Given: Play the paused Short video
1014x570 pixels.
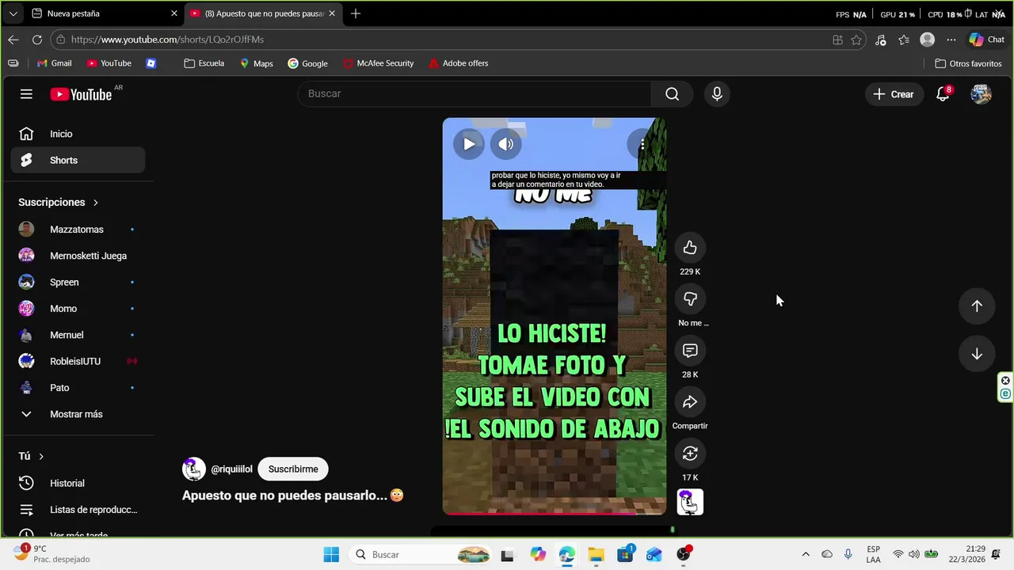Looking at the screenshot, I should click(x=469, y=144).
